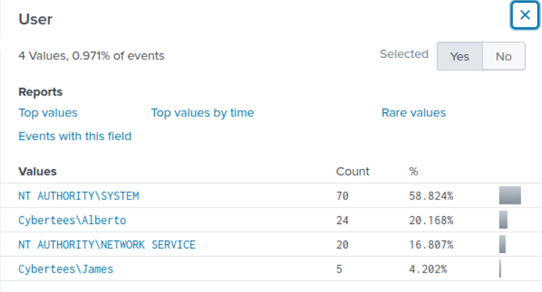
Task: Show Events with this field
Action: 75,136
